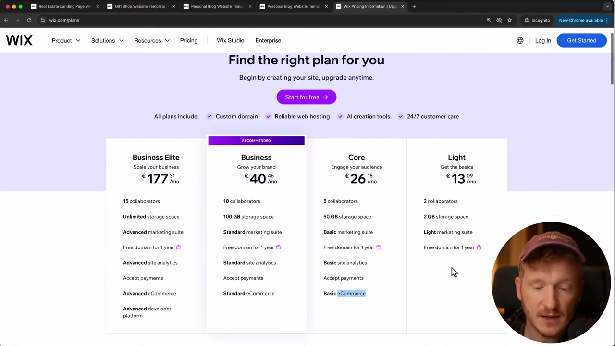Click the tracking protection eye icon
The width and height of the screenshot is (615, 346).
[x=499, y=20]
